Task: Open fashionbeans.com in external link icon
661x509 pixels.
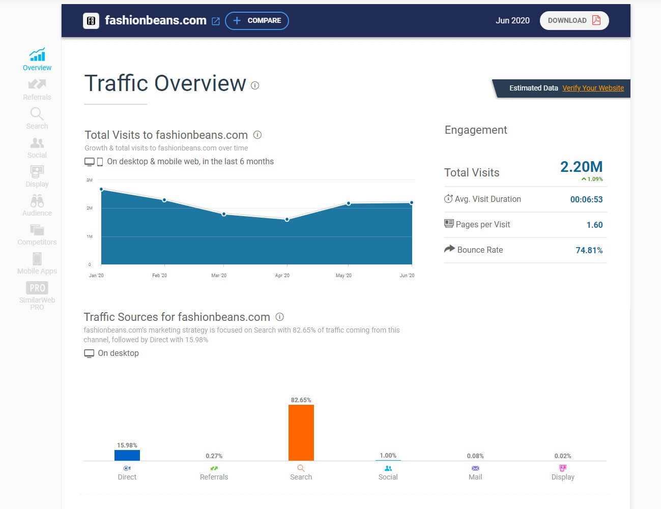Action: point(216,21)
